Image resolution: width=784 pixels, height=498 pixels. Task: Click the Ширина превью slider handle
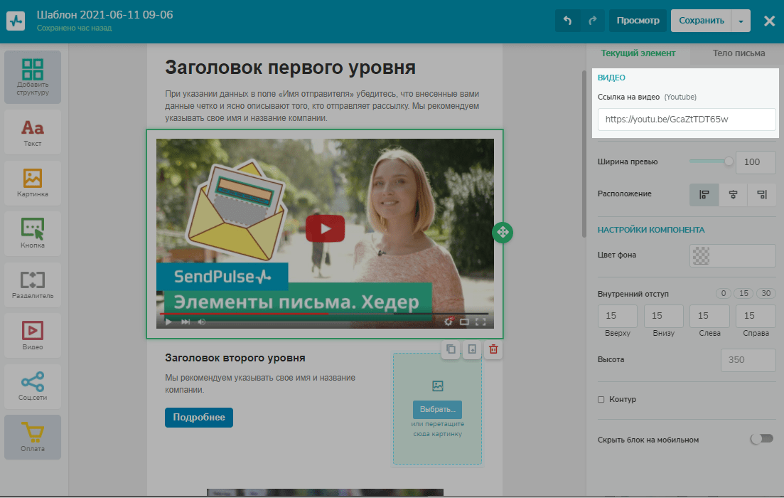pyautogui.click(x=729, y=161)
